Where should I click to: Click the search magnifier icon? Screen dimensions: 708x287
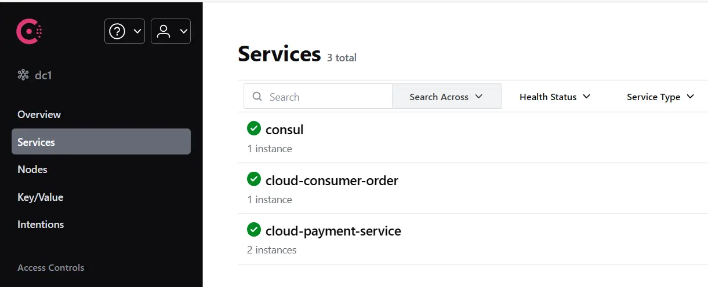pos(257,97)
